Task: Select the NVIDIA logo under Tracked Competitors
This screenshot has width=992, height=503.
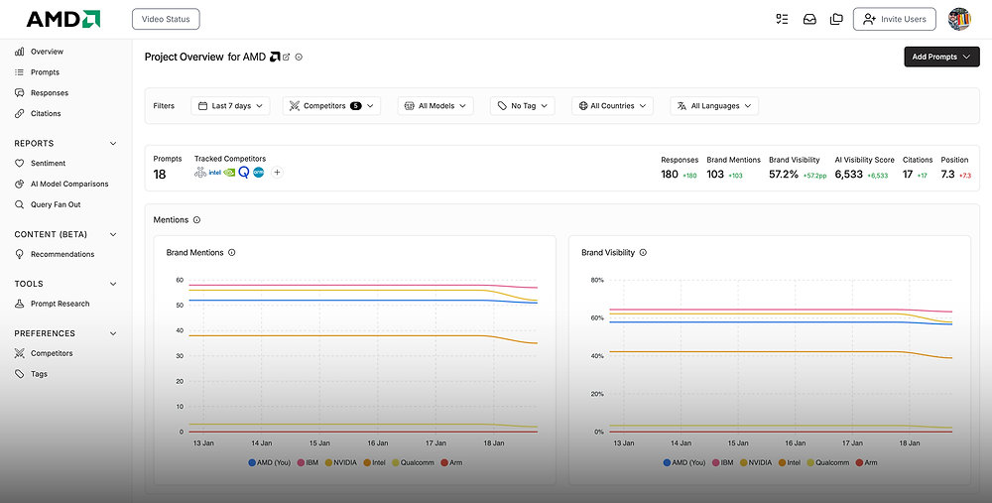Action: coord(229,172)
